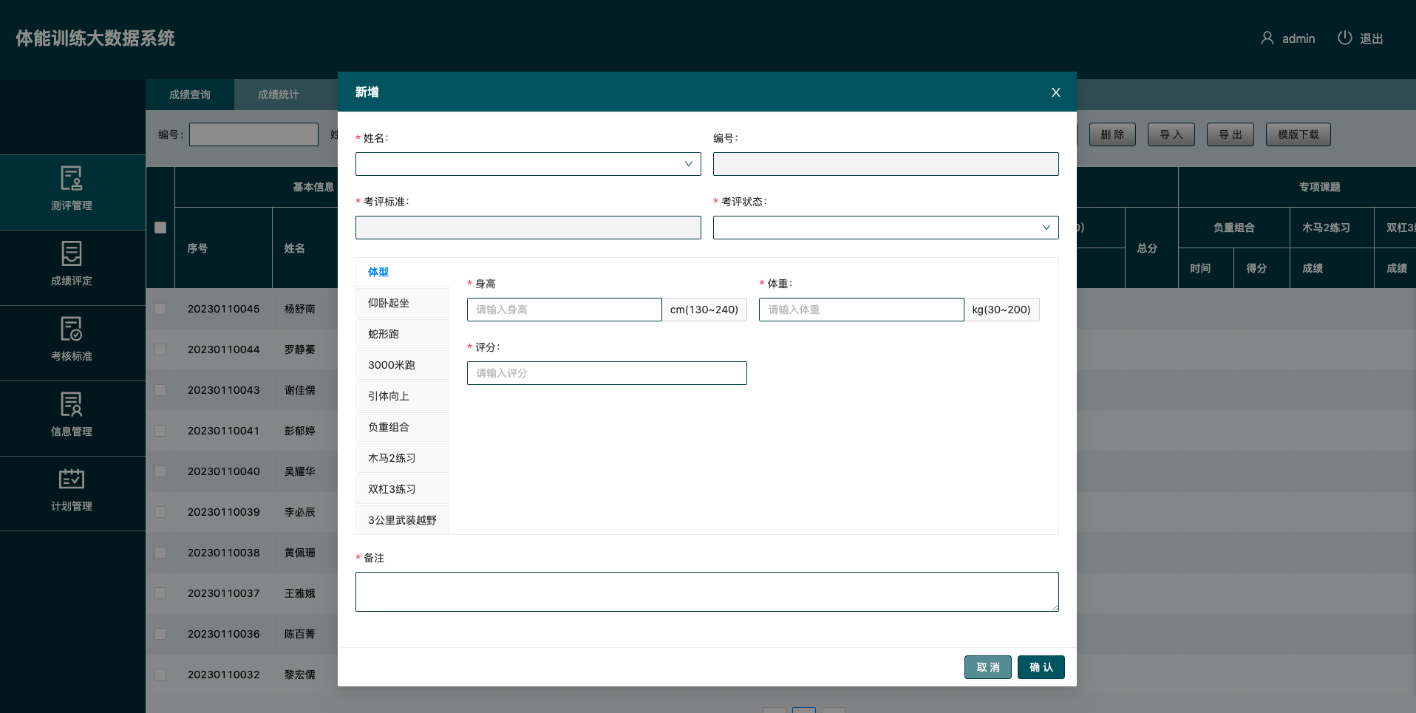The height and width of the screenshot is (713, 1416).
Task: Click the 考评标准 field
Action: 528,228
